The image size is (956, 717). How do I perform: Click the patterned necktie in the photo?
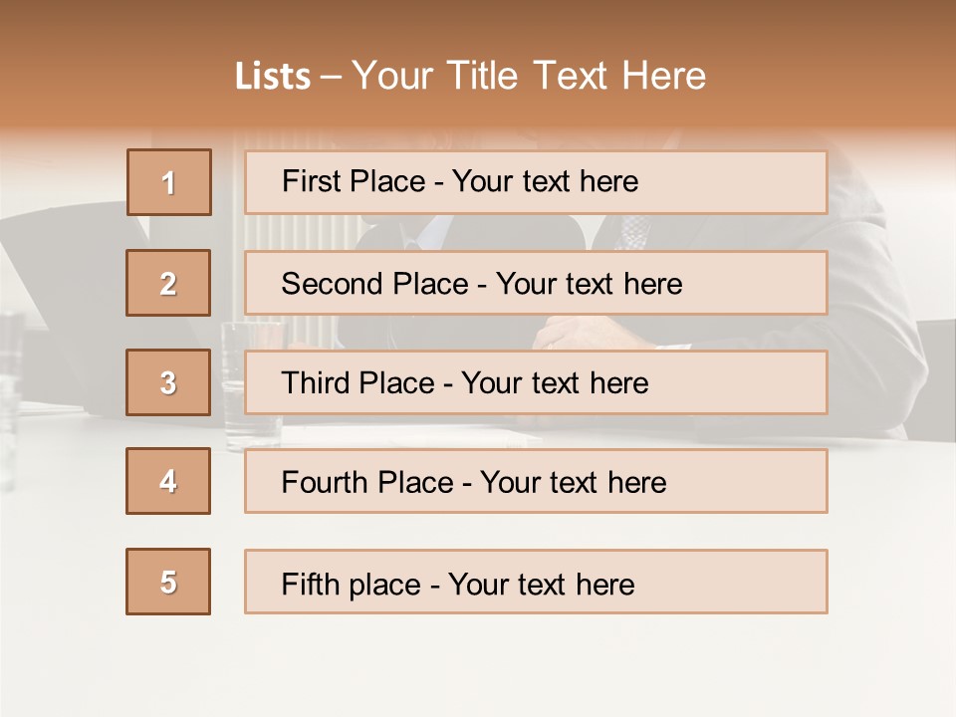633,231
